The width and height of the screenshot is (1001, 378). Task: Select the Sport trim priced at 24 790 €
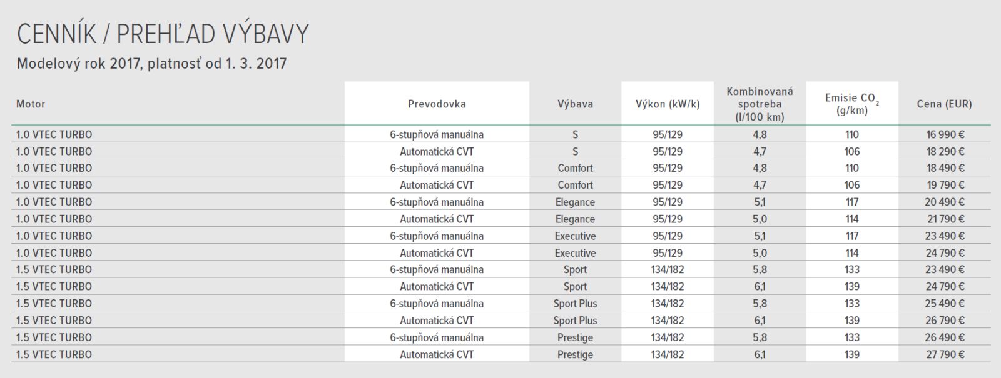(575, 287)
